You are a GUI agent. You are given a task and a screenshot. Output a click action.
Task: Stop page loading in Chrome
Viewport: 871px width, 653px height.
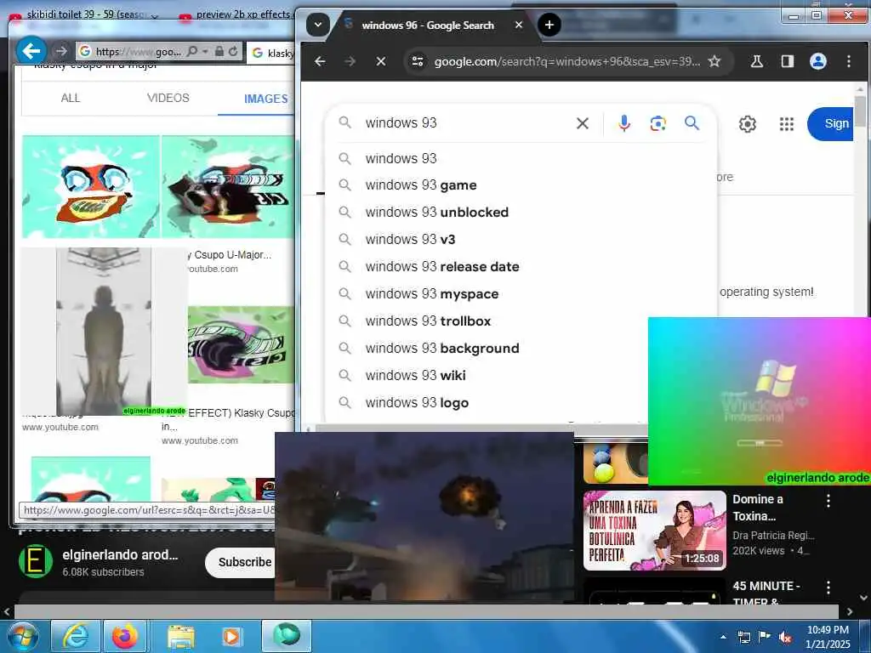coord(380,61)
